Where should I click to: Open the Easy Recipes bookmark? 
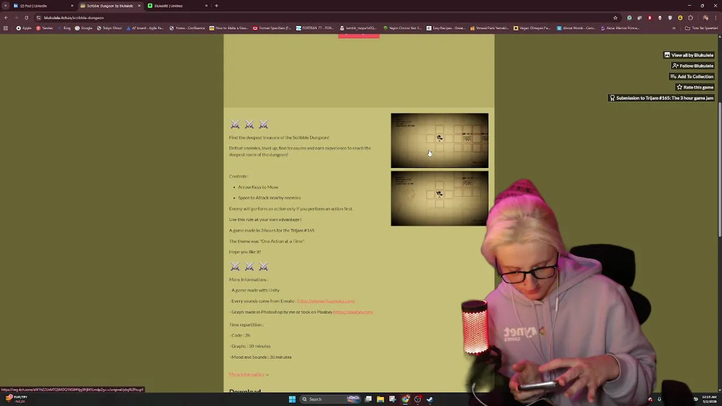click(446, 28)
